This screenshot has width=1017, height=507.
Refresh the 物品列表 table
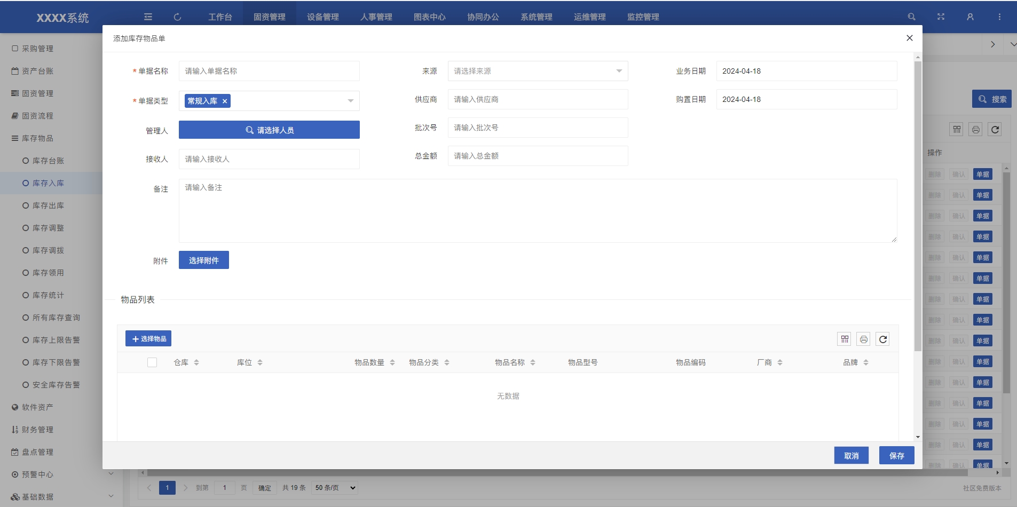(x=883, y=339)
